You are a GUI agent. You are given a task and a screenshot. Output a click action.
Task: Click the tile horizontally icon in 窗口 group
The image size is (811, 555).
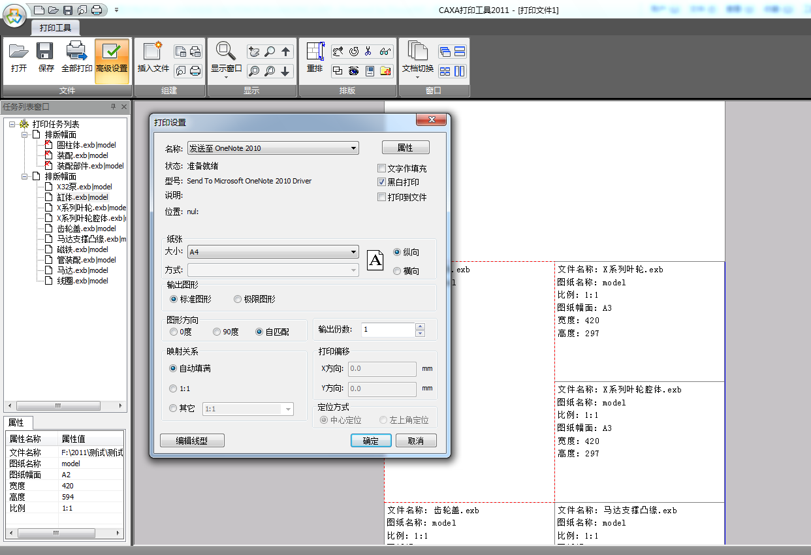[460, 52]
